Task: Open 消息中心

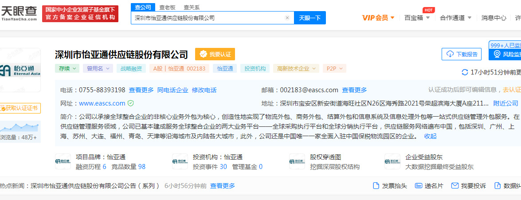Action: click(x=494, y=18)
